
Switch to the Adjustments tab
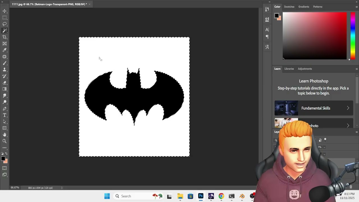click(305, 69)
